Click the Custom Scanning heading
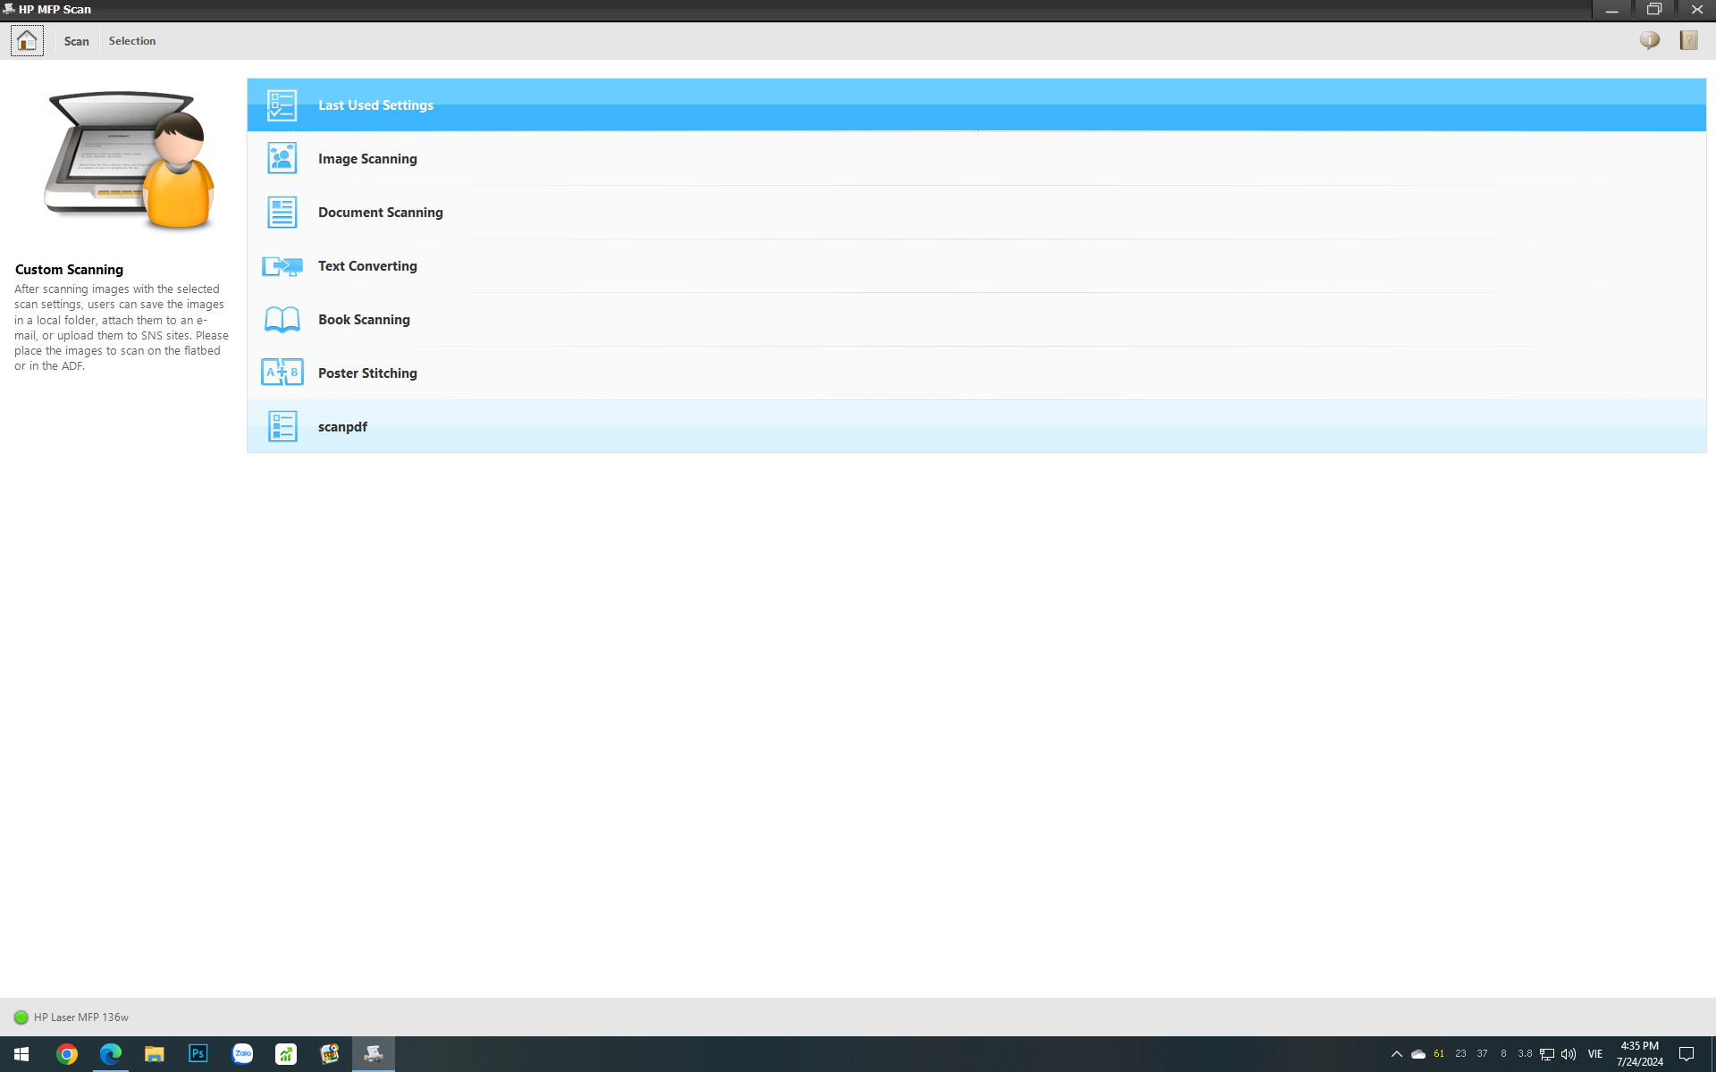The width and height of the screenshot is (1716, 1072). 69,270
